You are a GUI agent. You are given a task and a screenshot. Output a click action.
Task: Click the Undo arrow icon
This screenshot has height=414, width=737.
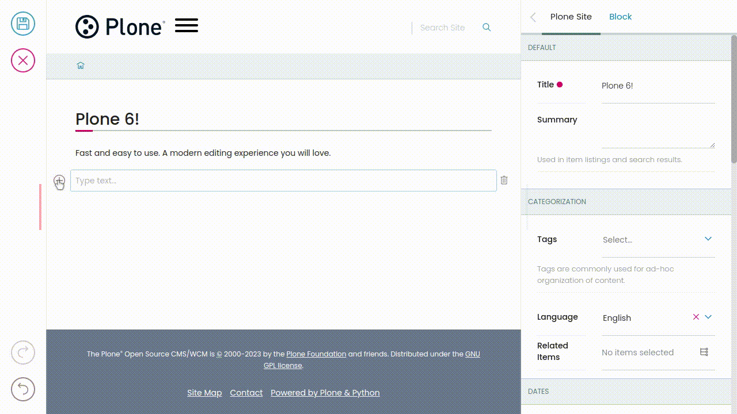pyautogui.click(x=23, y=389)
